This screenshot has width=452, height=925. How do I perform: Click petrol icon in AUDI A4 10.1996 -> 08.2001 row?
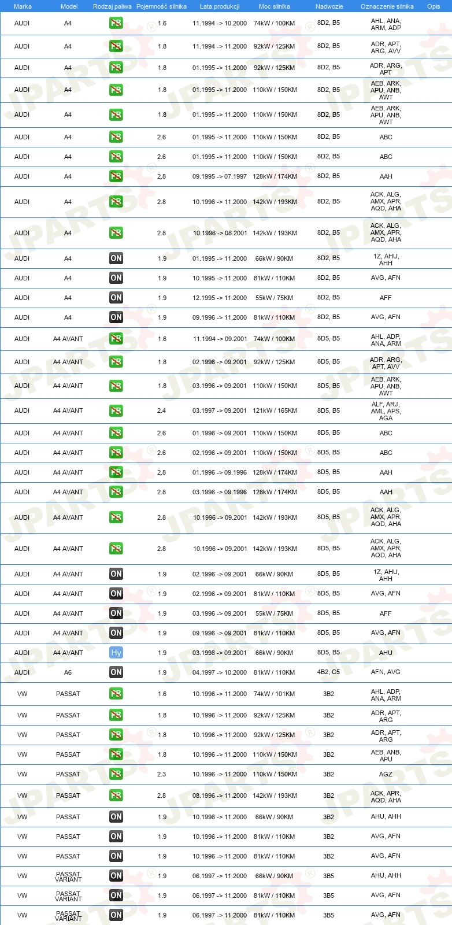[x=116, y=233]
